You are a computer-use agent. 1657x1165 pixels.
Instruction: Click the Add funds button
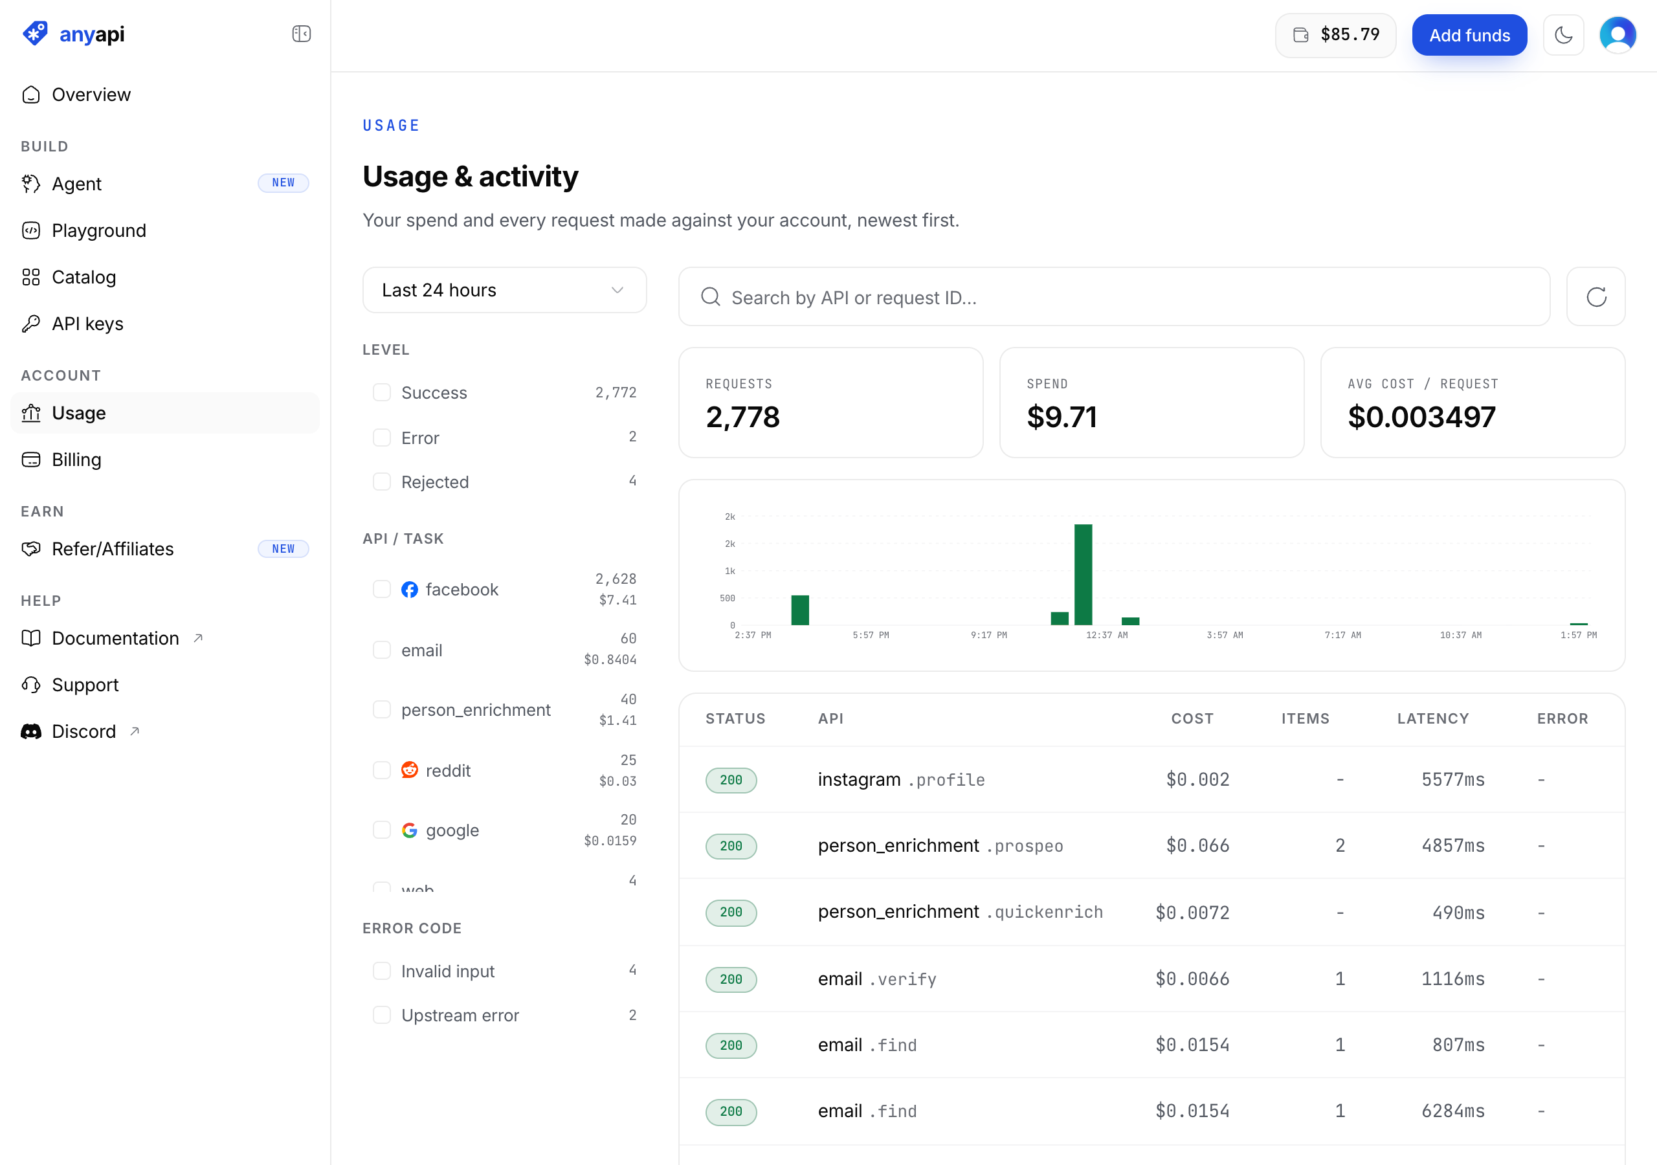1469,35
